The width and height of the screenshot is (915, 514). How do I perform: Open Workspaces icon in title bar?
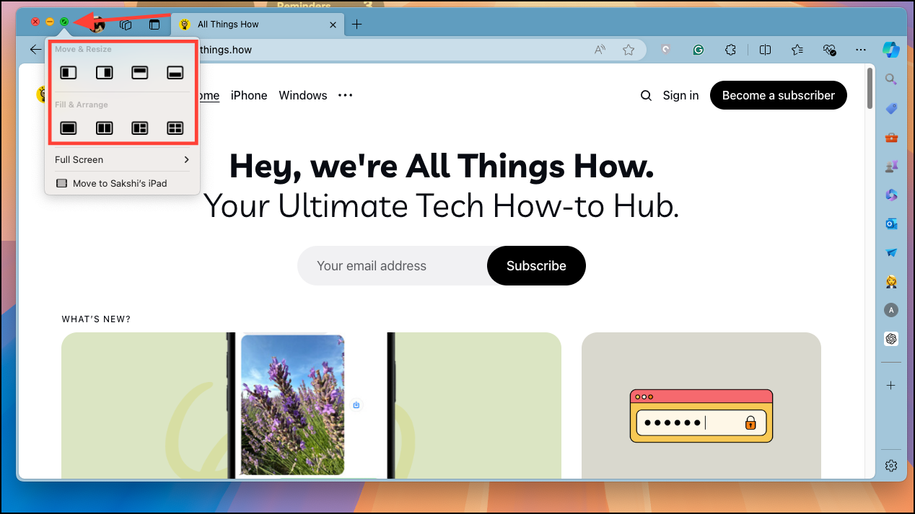tap(126, 25)
